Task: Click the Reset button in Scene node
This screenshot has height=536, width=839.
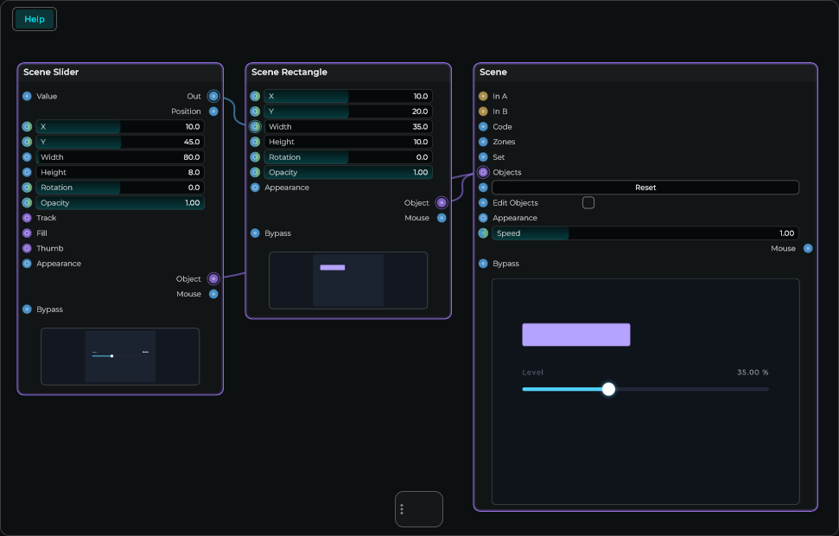Action: (645, 188)
